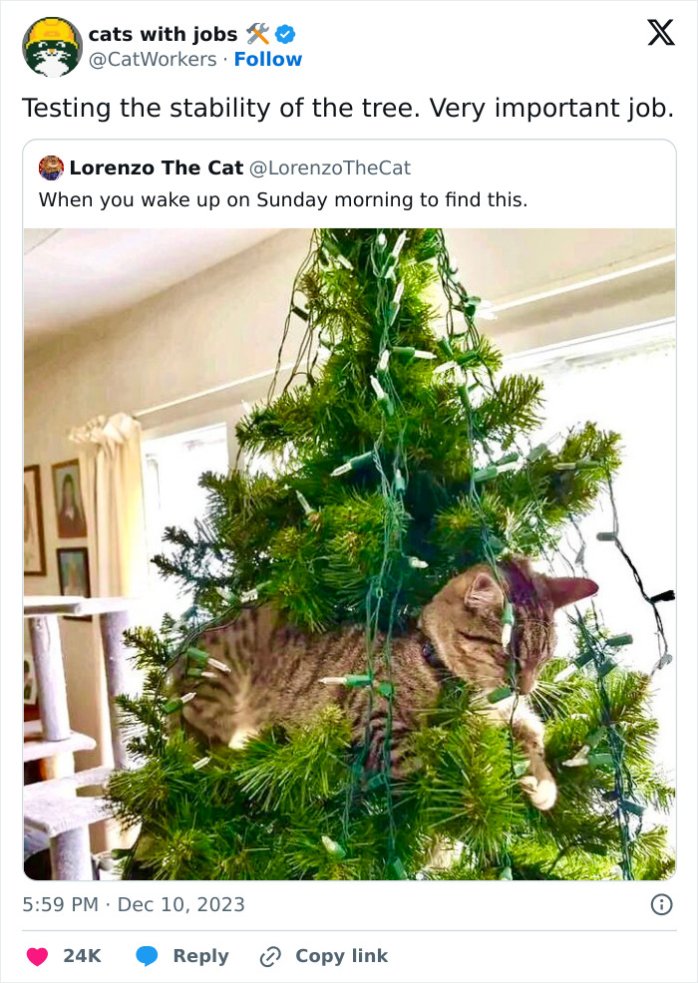The width and height of the screenshot is (698, 983).
Task: Open the @CatWorkers handle
Action: pyautogui.click(x=152, y=59)
